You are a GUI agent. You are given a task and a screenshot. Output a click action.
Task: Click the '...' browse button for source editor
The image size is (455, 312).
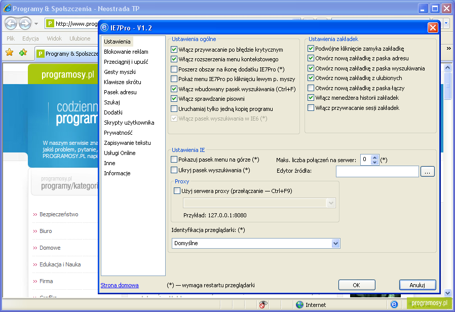tap(427, 171)
